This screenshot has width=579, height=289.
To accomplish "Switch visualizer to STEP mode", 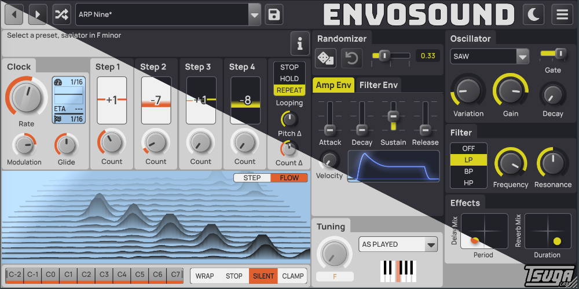I will pyautogui.click(x=252, y=178).
